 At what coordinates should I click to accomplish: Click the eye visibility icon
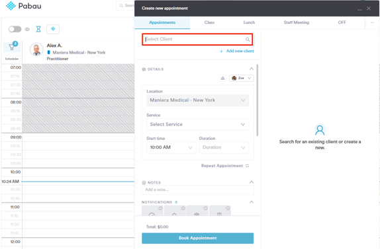coord(27,29)
